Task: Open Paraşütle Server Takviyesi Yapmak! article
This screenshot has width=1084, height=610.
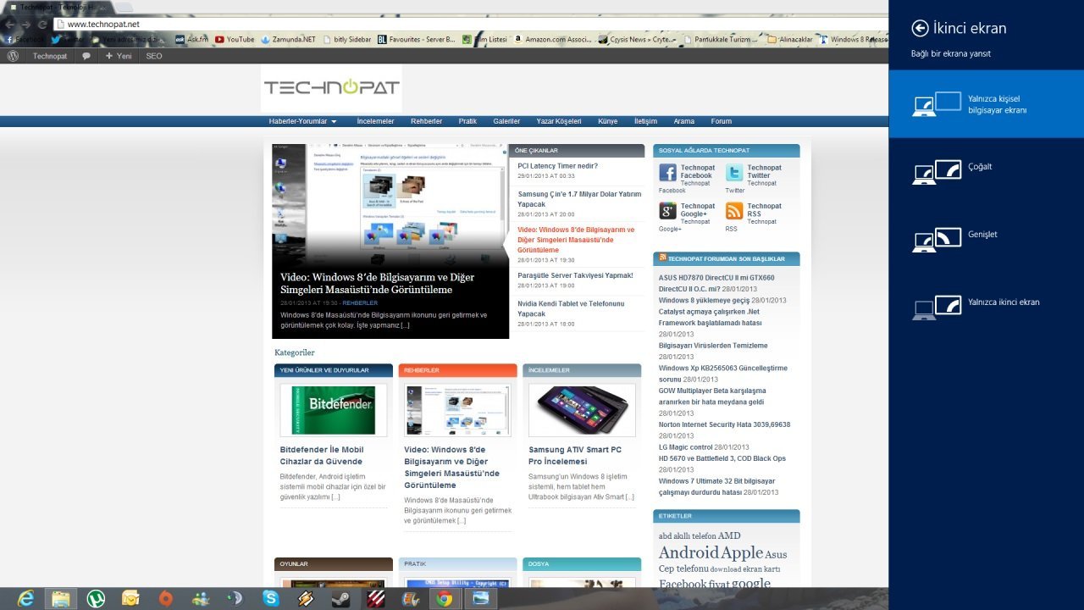Action: [575, 275]
